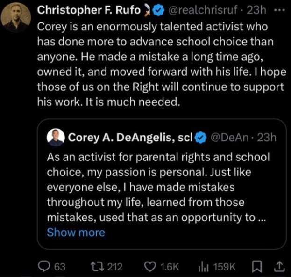Viewport: 291px width, 277px height.
Task: Click Christopher F. Rufo's blue verified badge
Action: pos(158,10)
